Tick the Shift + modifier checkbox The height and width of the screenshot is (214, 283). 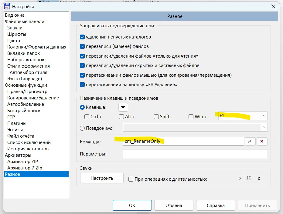[x=156, y=117]
